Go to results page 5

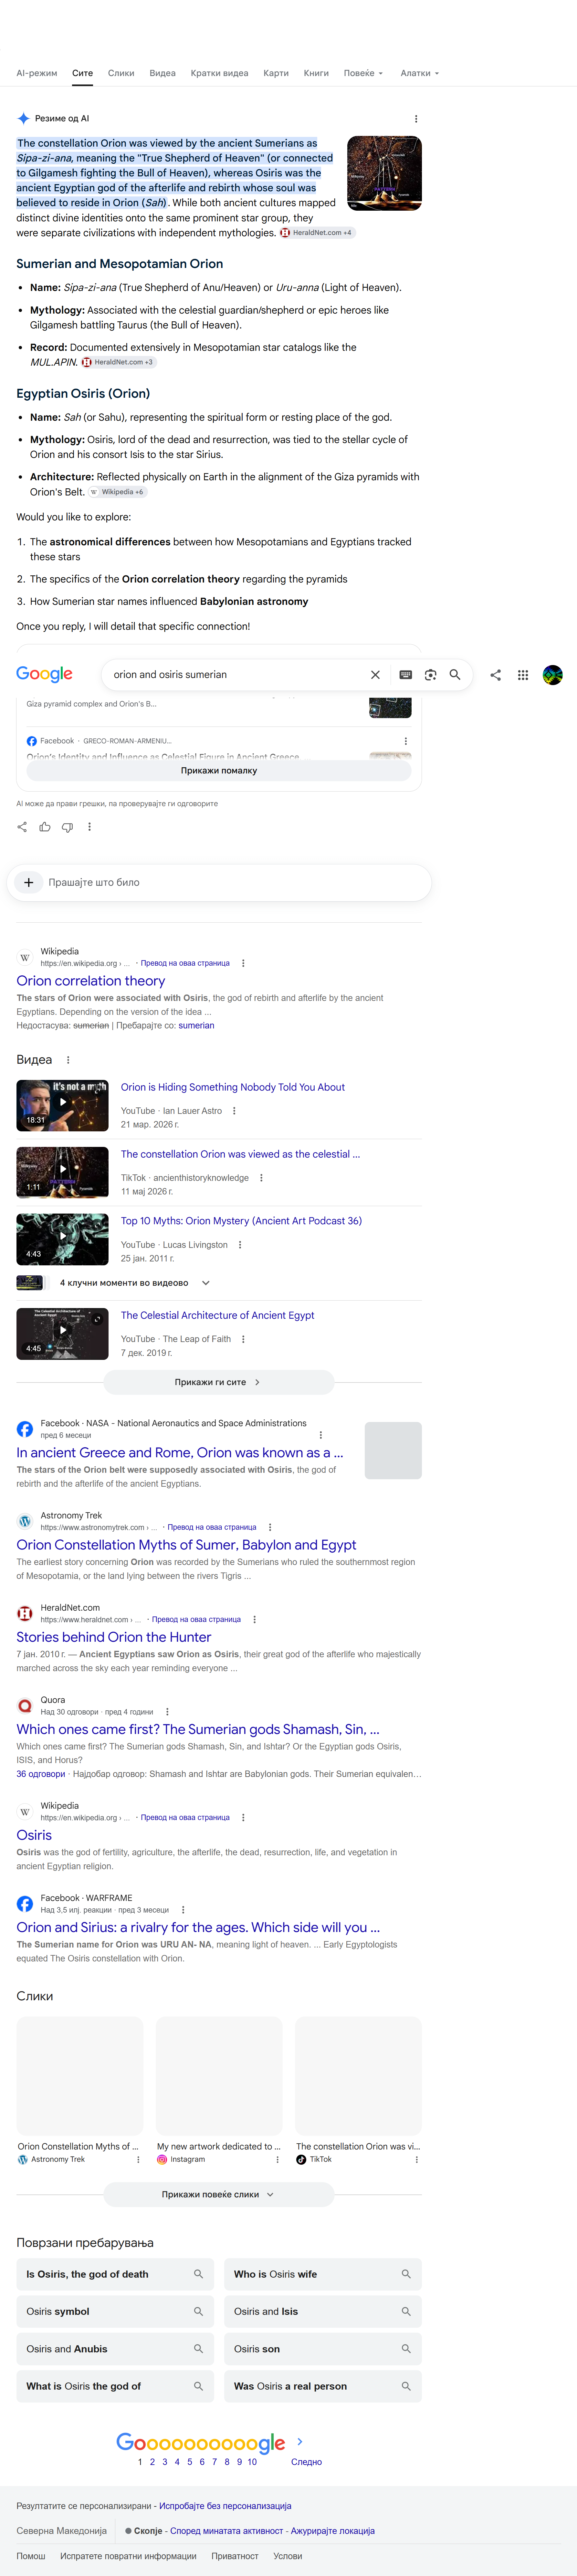(190, 2462)
